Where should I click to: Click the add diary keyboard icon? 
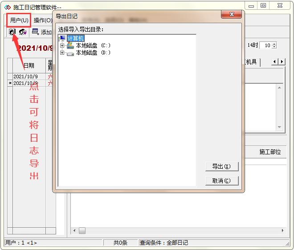pos(35,32)
